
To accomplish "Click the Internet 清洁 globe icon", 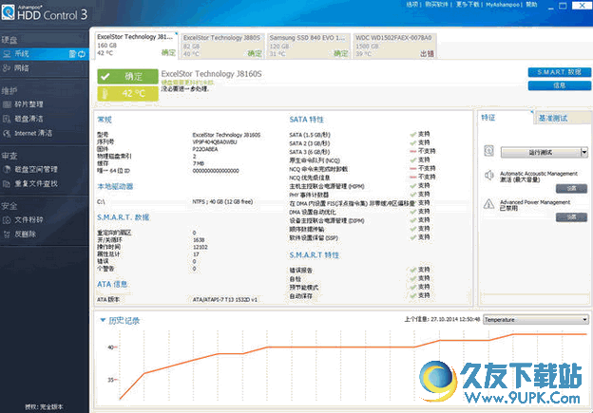I will (7, 133).
